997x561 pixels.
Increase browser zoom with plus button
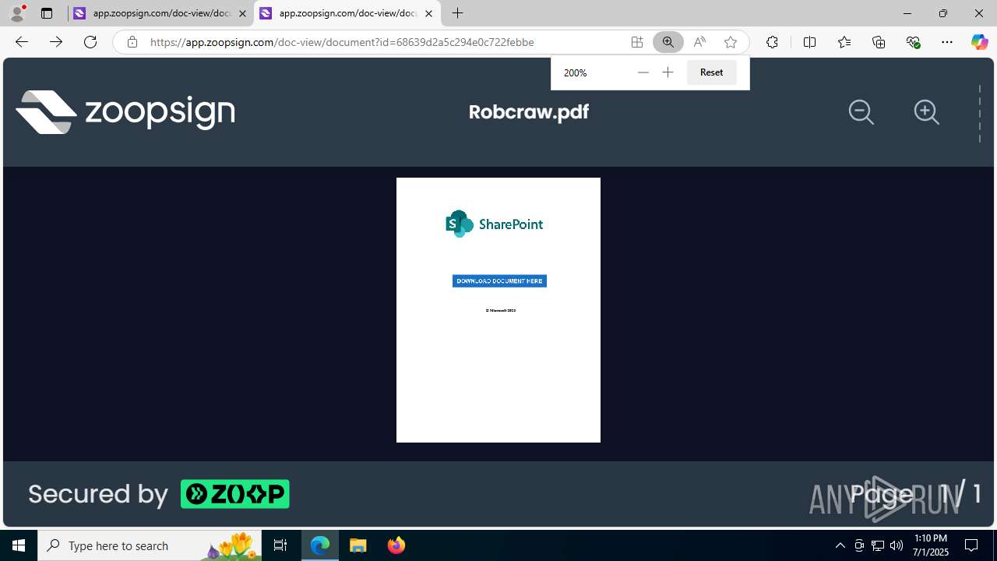point(668,72)
